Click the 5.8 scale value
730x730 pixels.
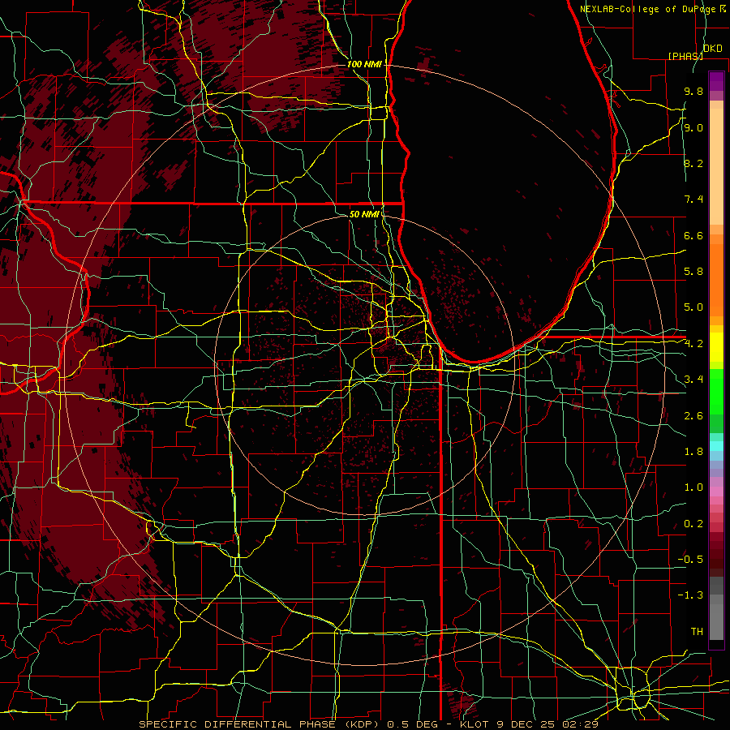pyautogui.click(x=693, y=272)
